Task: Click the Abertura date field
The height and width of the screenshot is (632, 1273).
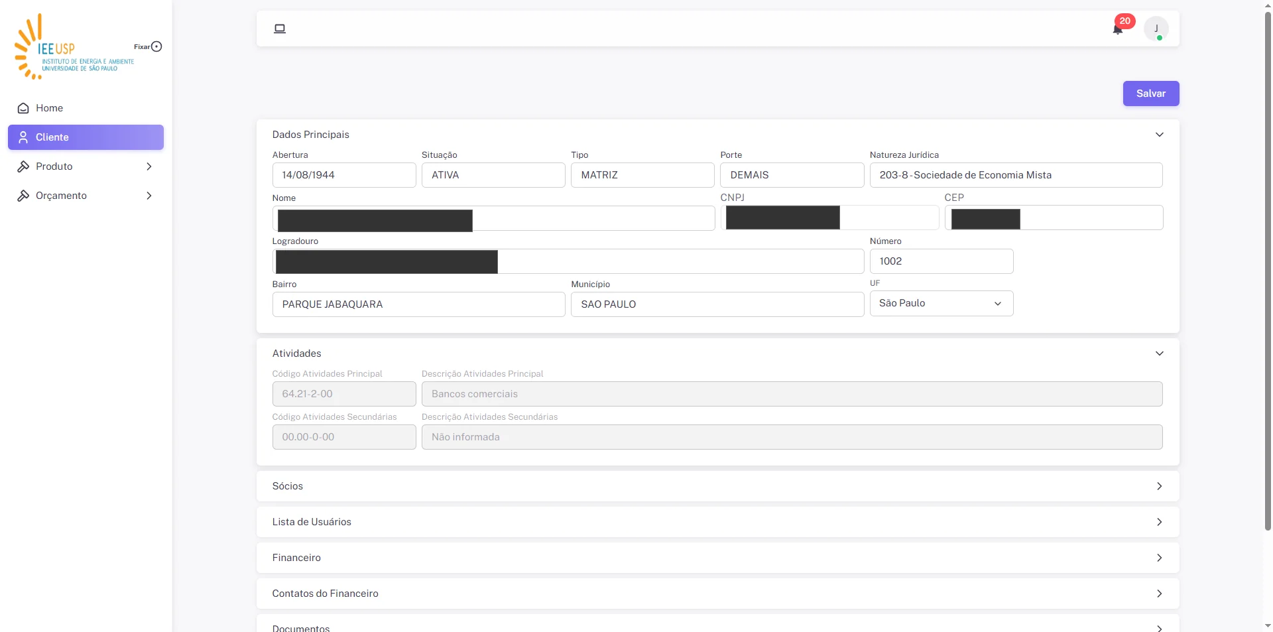Action: (344, 175)
